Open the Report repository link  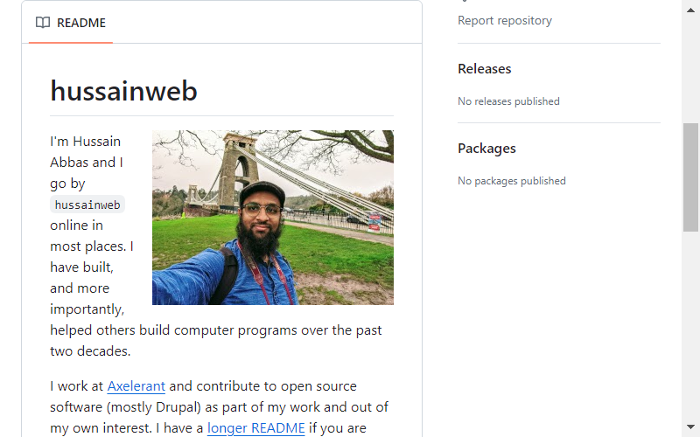pos(505,20)
